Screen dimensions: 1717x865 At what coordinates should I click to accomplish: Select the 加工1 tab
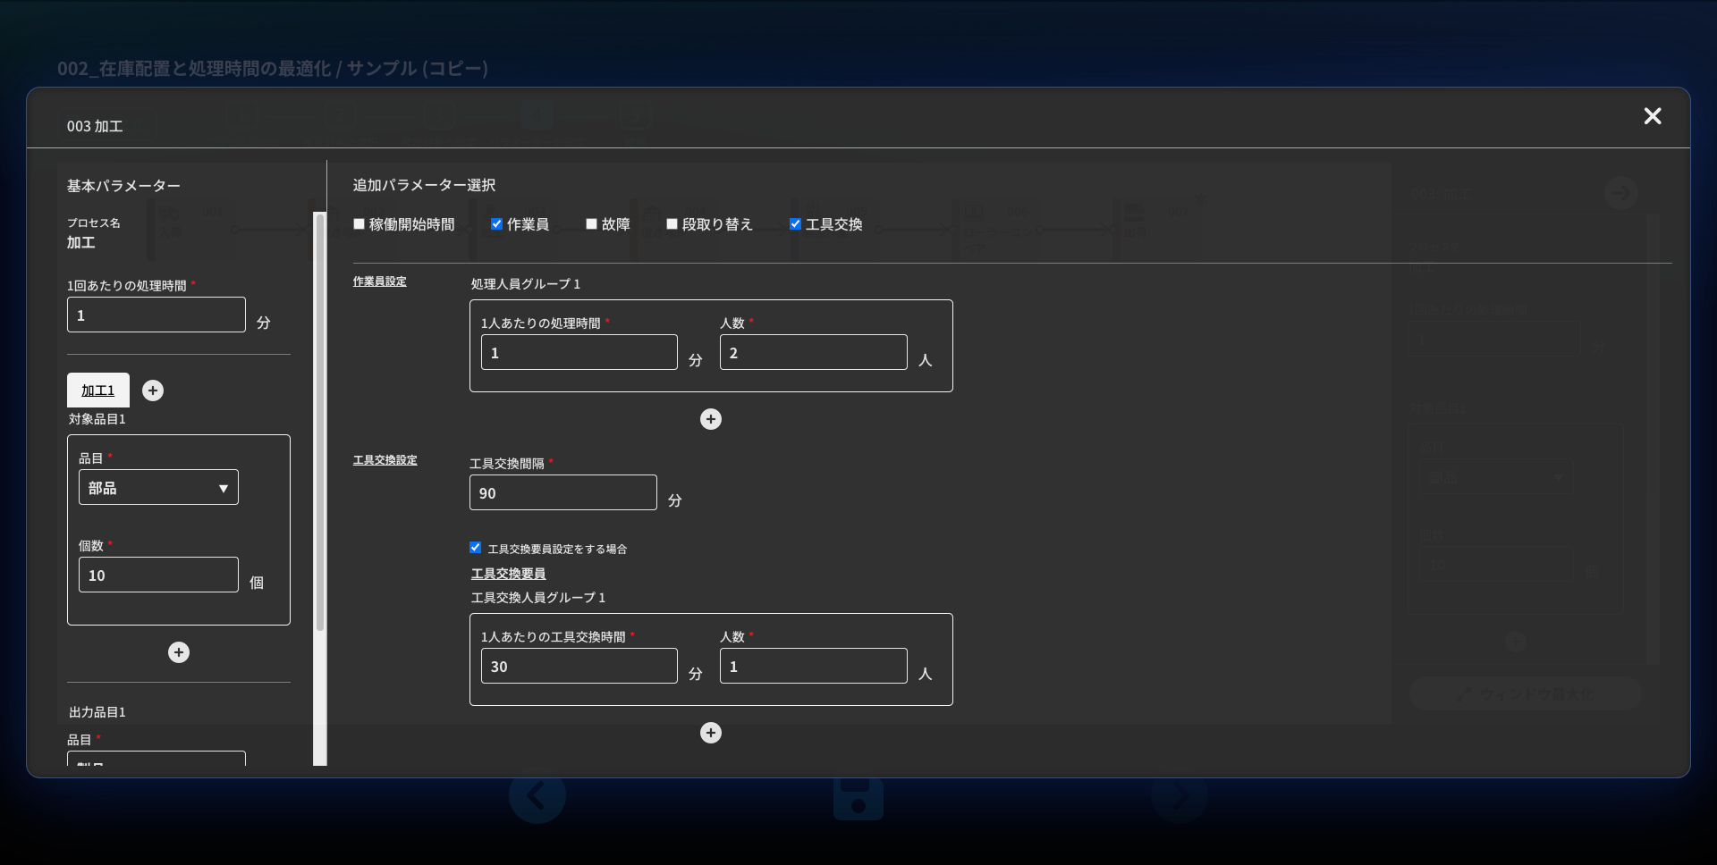click(98, 391)
